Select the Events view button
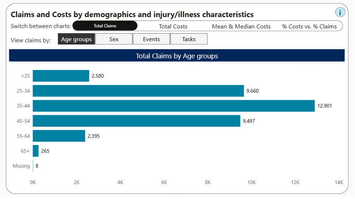Screen dimensions: 355x199 [151, 39]
